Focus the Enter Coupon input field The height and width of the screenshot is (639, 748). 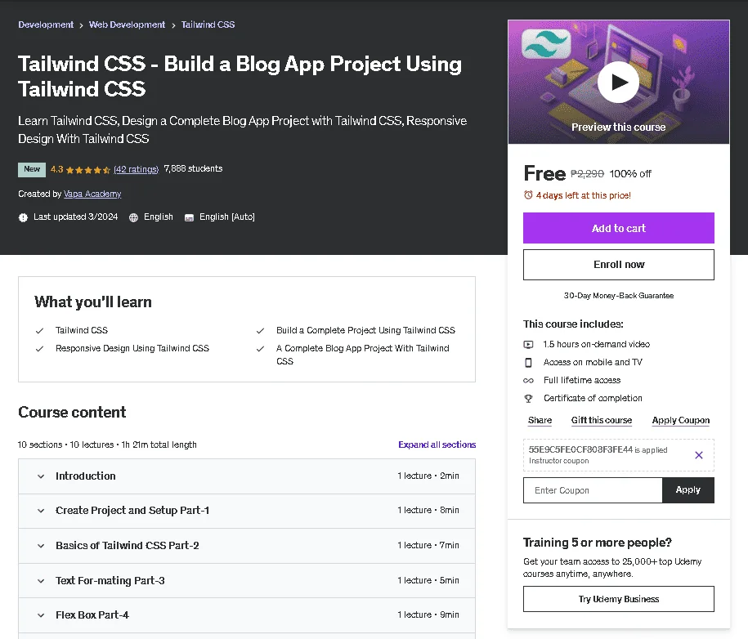point(593,490)
